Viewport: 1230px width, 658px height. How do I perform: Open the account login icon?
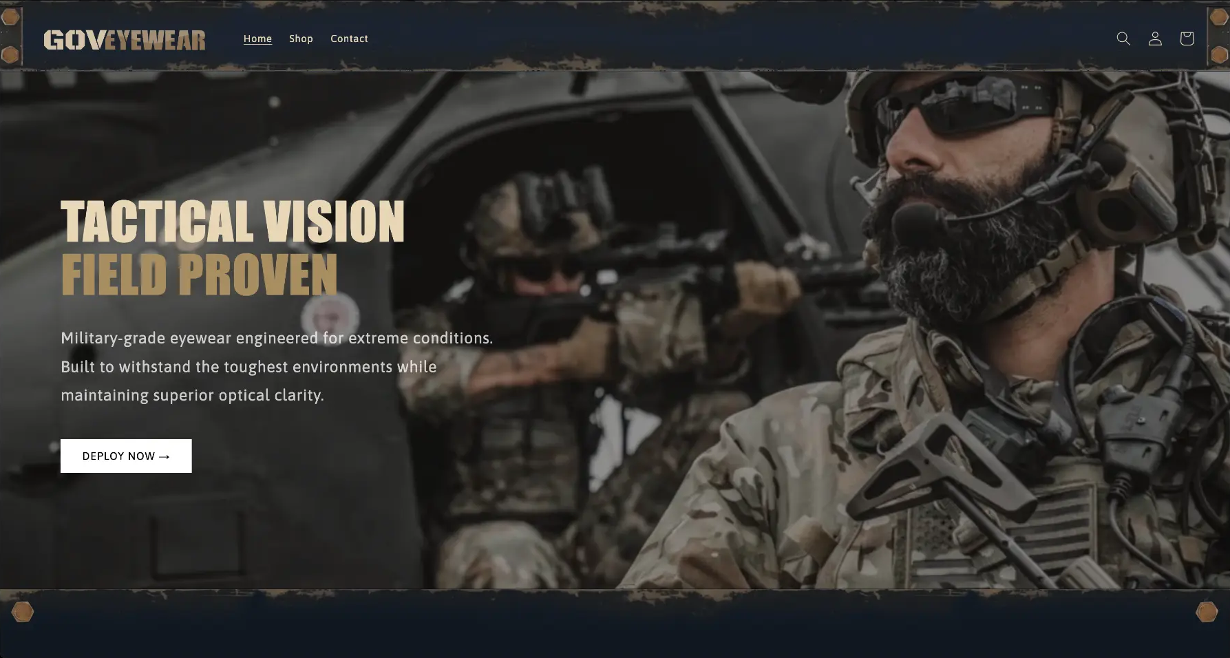click(1155, 39)
